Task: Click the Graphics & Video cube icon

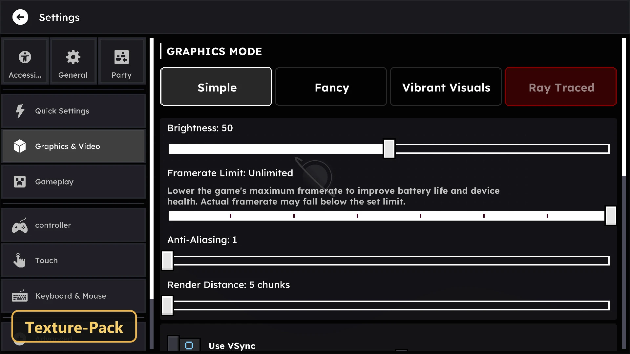Action: 20,146
